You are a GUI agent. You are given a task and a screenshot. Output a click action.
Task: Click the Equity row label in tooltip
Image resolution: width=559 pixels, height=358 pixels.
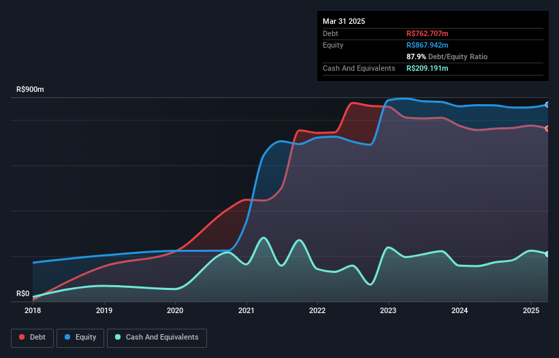[333, 45]
